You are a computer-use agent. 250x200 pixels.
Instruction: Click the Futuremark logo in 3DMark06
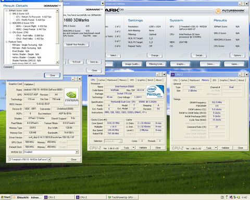(x=230, y=11)
